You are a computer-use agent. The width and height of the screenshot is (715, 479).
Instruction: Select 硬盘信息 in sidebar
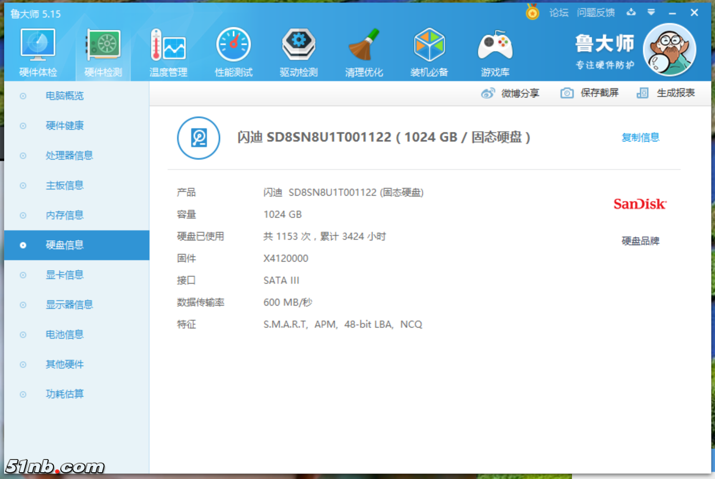coord(76,245)
